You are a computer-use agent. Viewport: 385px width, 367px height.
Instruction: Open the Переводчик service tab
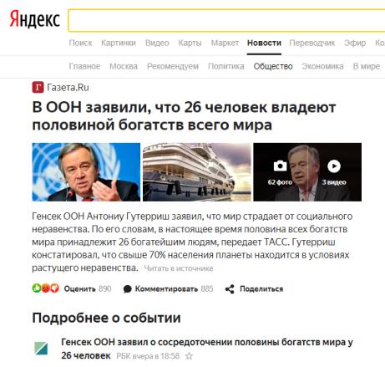pos(312,43)
